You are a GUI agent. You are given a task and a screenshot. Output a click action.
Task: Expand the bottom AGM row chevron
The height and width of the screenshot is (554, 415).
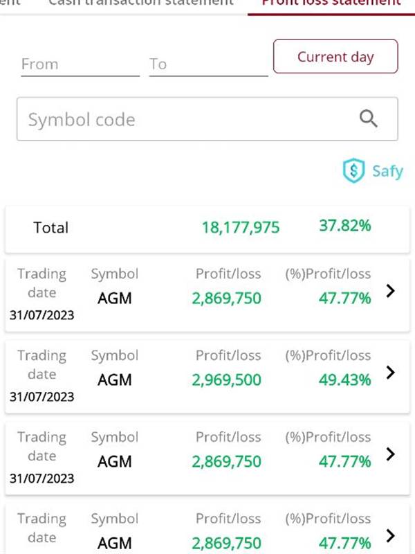(x=390, y=535)
